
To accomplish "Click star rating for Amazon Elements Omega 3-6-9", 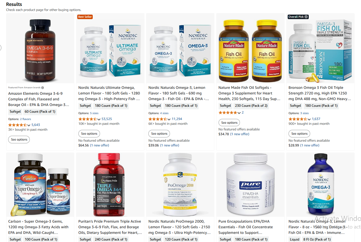I will pyautogui.click(x=17, y=125).
